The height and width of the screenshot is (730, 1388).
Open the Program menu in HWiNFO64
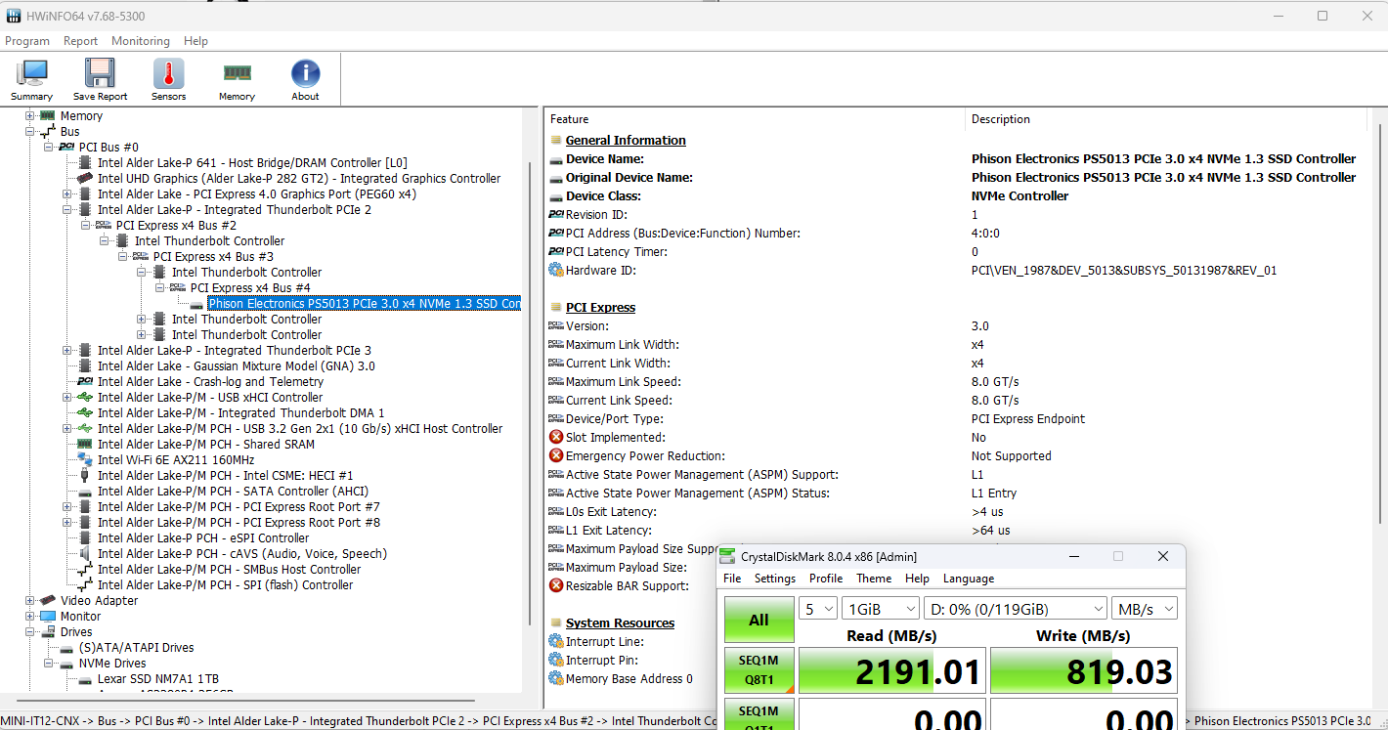(x=27, y=41)
